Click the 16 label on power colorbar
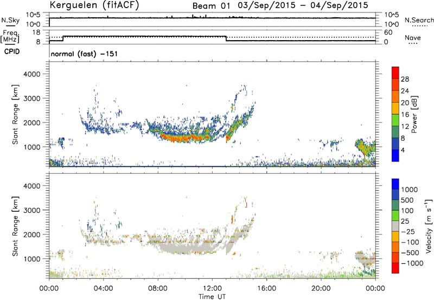 tap(405, 114)
